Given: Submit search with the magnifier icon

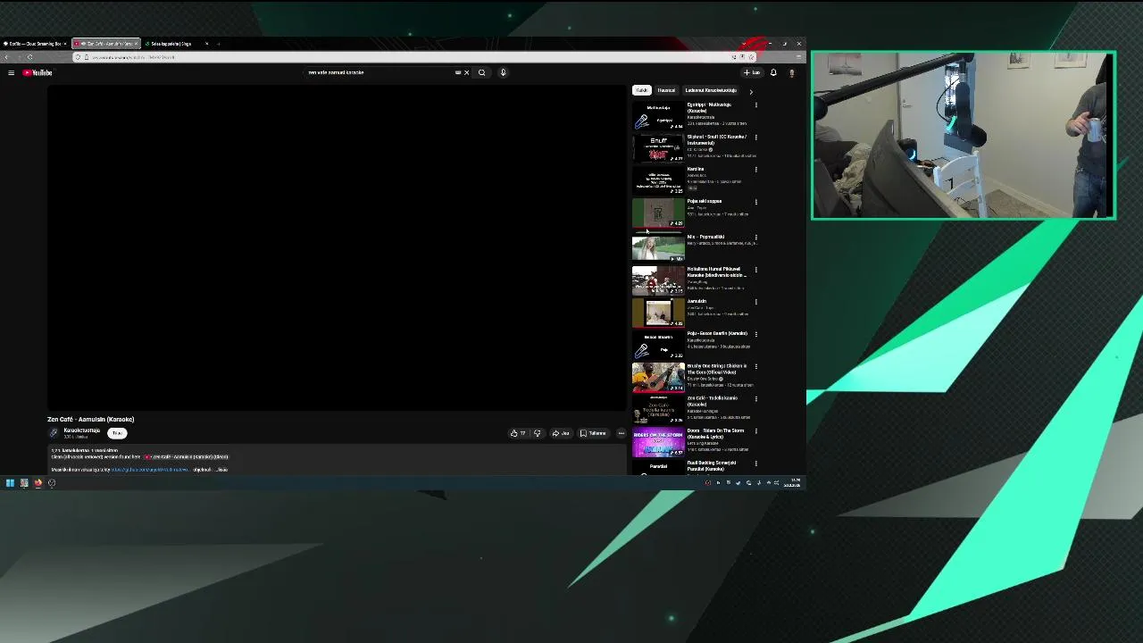Looking at the screenshot, I should [x=481, y=72].
